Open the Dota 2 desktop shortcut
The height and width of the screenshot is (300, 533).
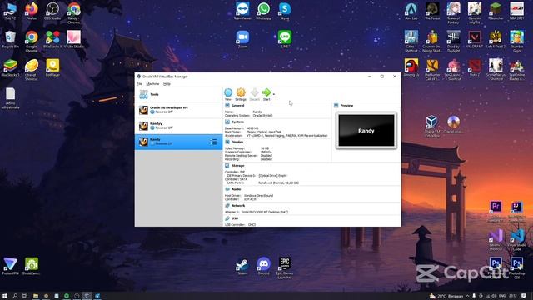click(x=475, y=67)
